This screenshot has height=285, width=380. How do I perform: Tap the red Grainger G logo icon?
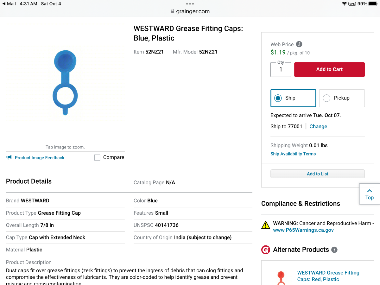265,250
